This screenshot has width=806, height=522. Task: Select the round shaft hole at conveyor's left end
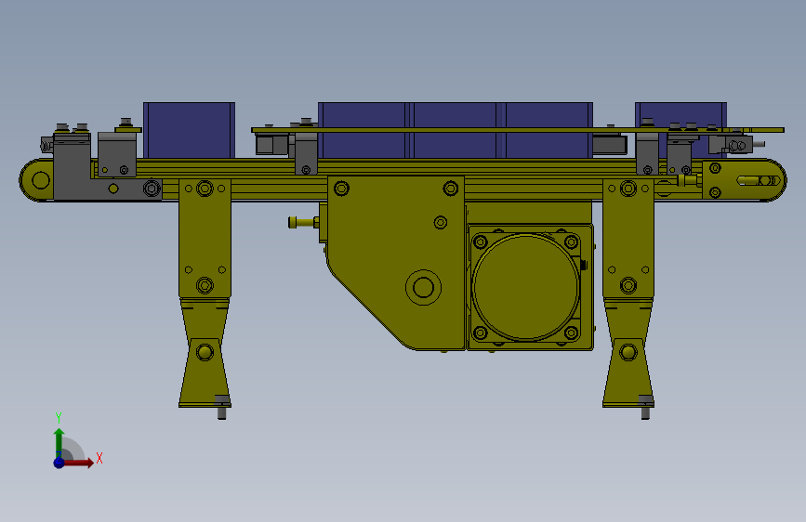(x=41, y=180)
